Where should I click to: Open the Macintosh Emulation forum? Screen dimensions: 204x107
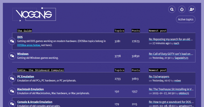pos(30,89)
